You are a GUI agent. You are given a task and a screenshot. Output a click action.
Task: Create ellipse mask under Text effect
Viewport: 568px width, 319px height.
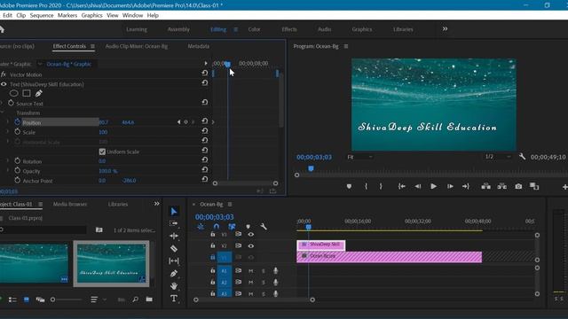pyautogui.click(x=14, y=93)
